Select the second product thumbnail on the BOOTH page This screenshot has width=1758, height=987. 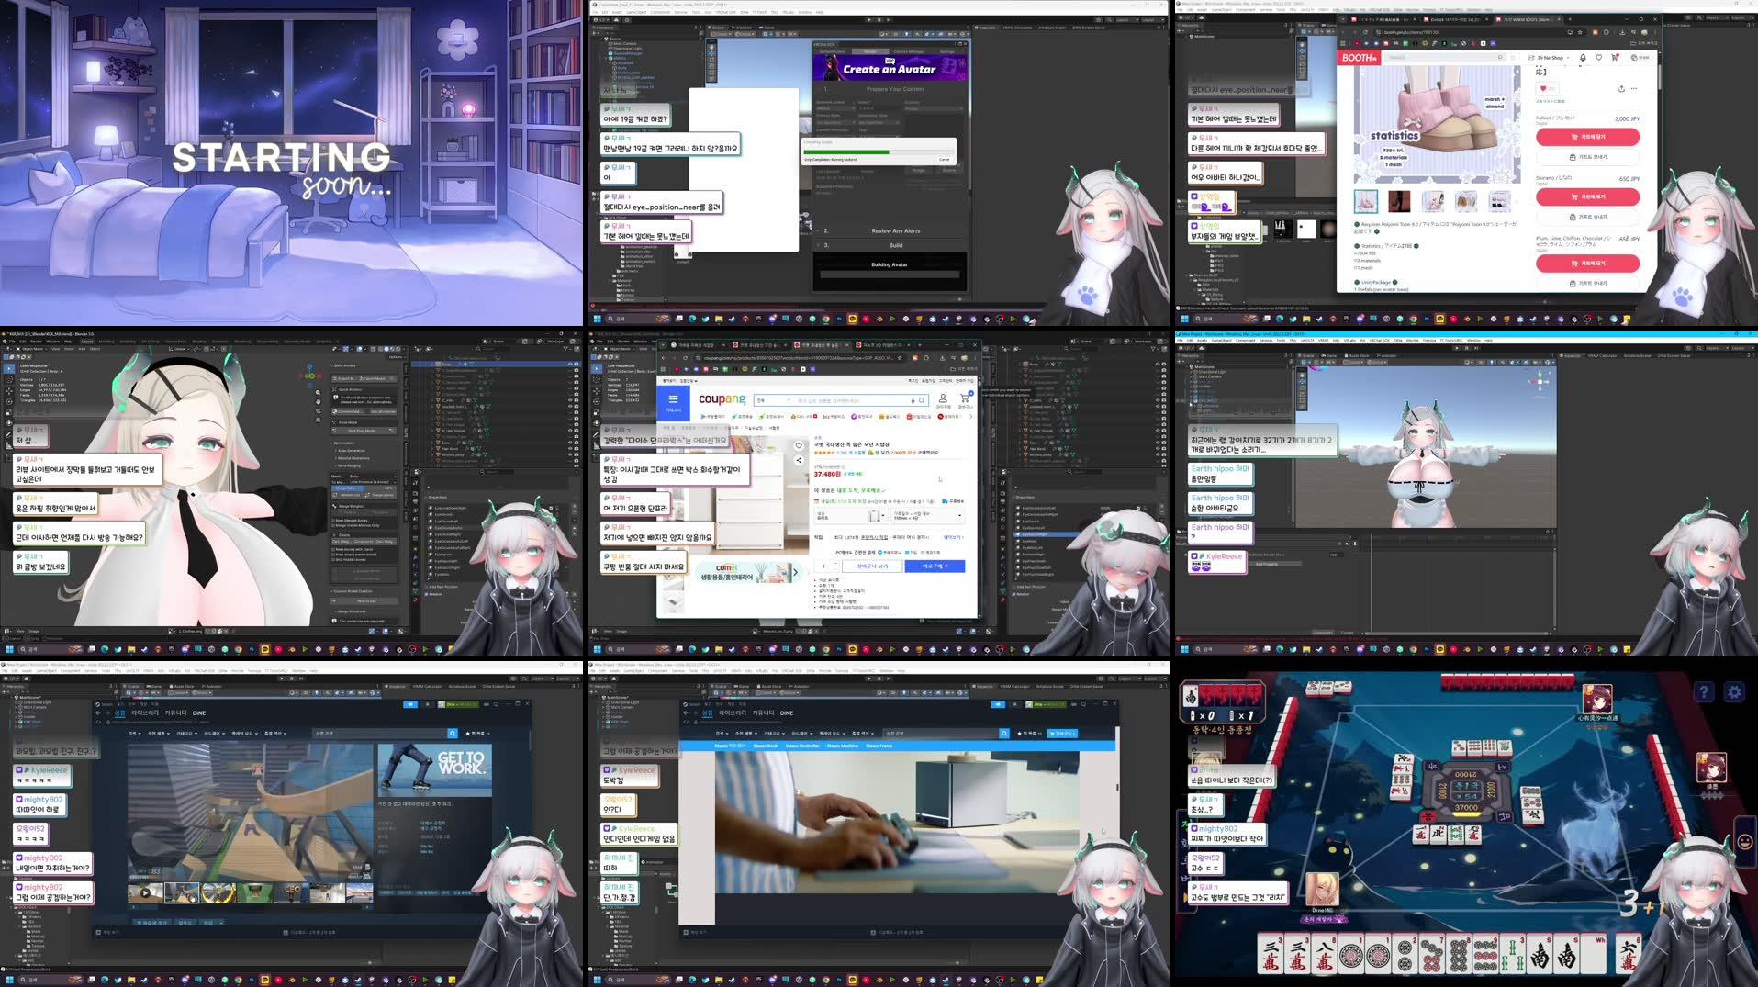[1399, 201]
